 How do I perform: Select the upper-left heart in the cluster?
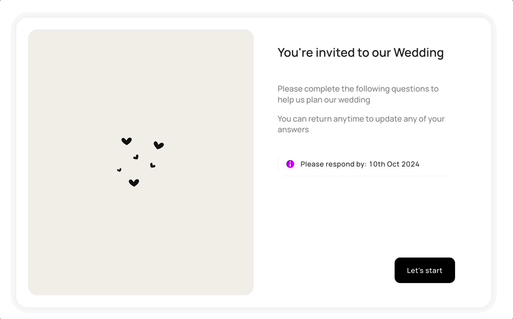pyautogui.click(x=127, y=141)
